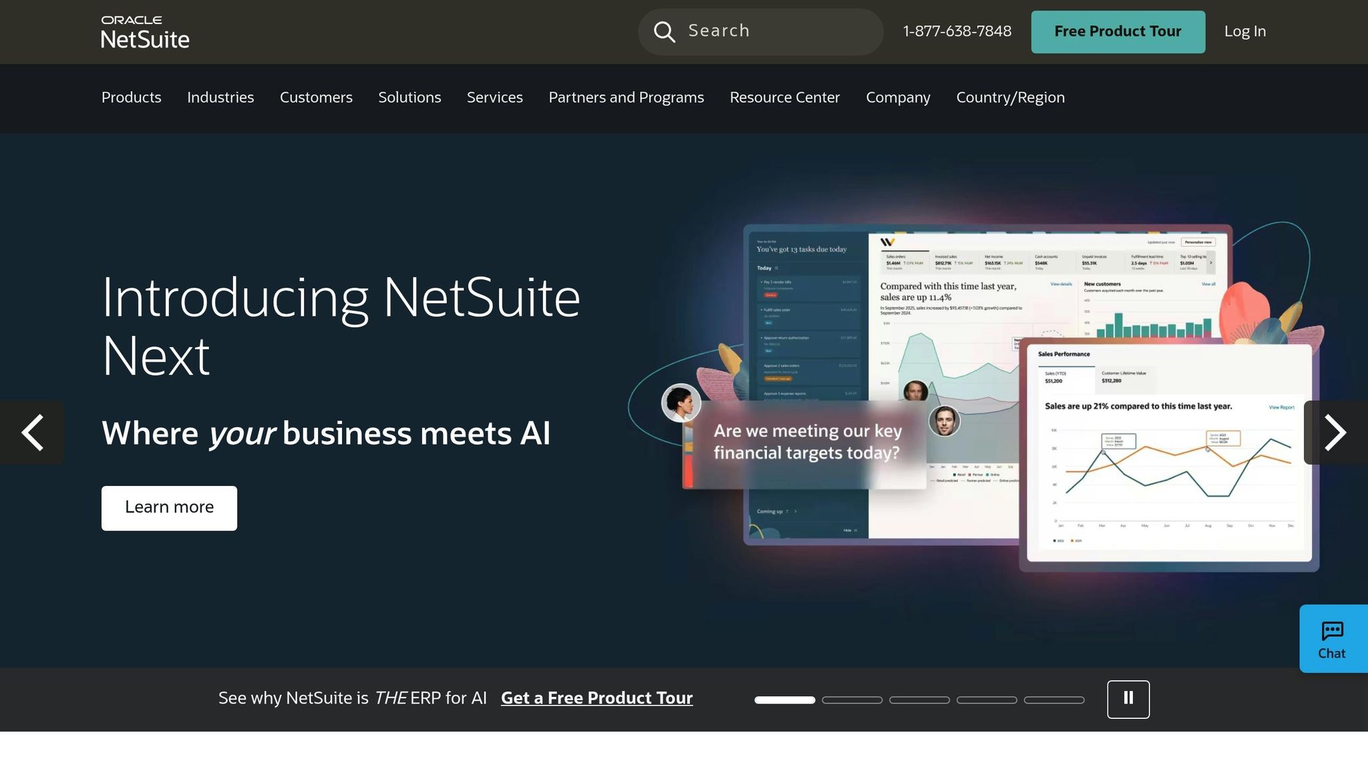1368x769 pixels.
Task: Open the Industries menu
Action: (x=220, y=97)
